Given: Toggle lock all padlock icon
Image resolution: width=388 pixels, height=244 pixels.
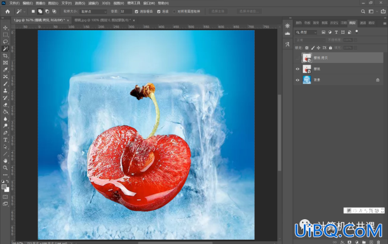Looking at the screenshot, I should [x=330, y=48].
